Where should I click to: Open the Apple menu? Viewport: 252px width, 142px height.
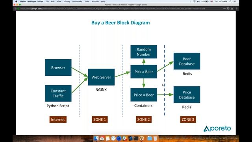pos(16,2)
